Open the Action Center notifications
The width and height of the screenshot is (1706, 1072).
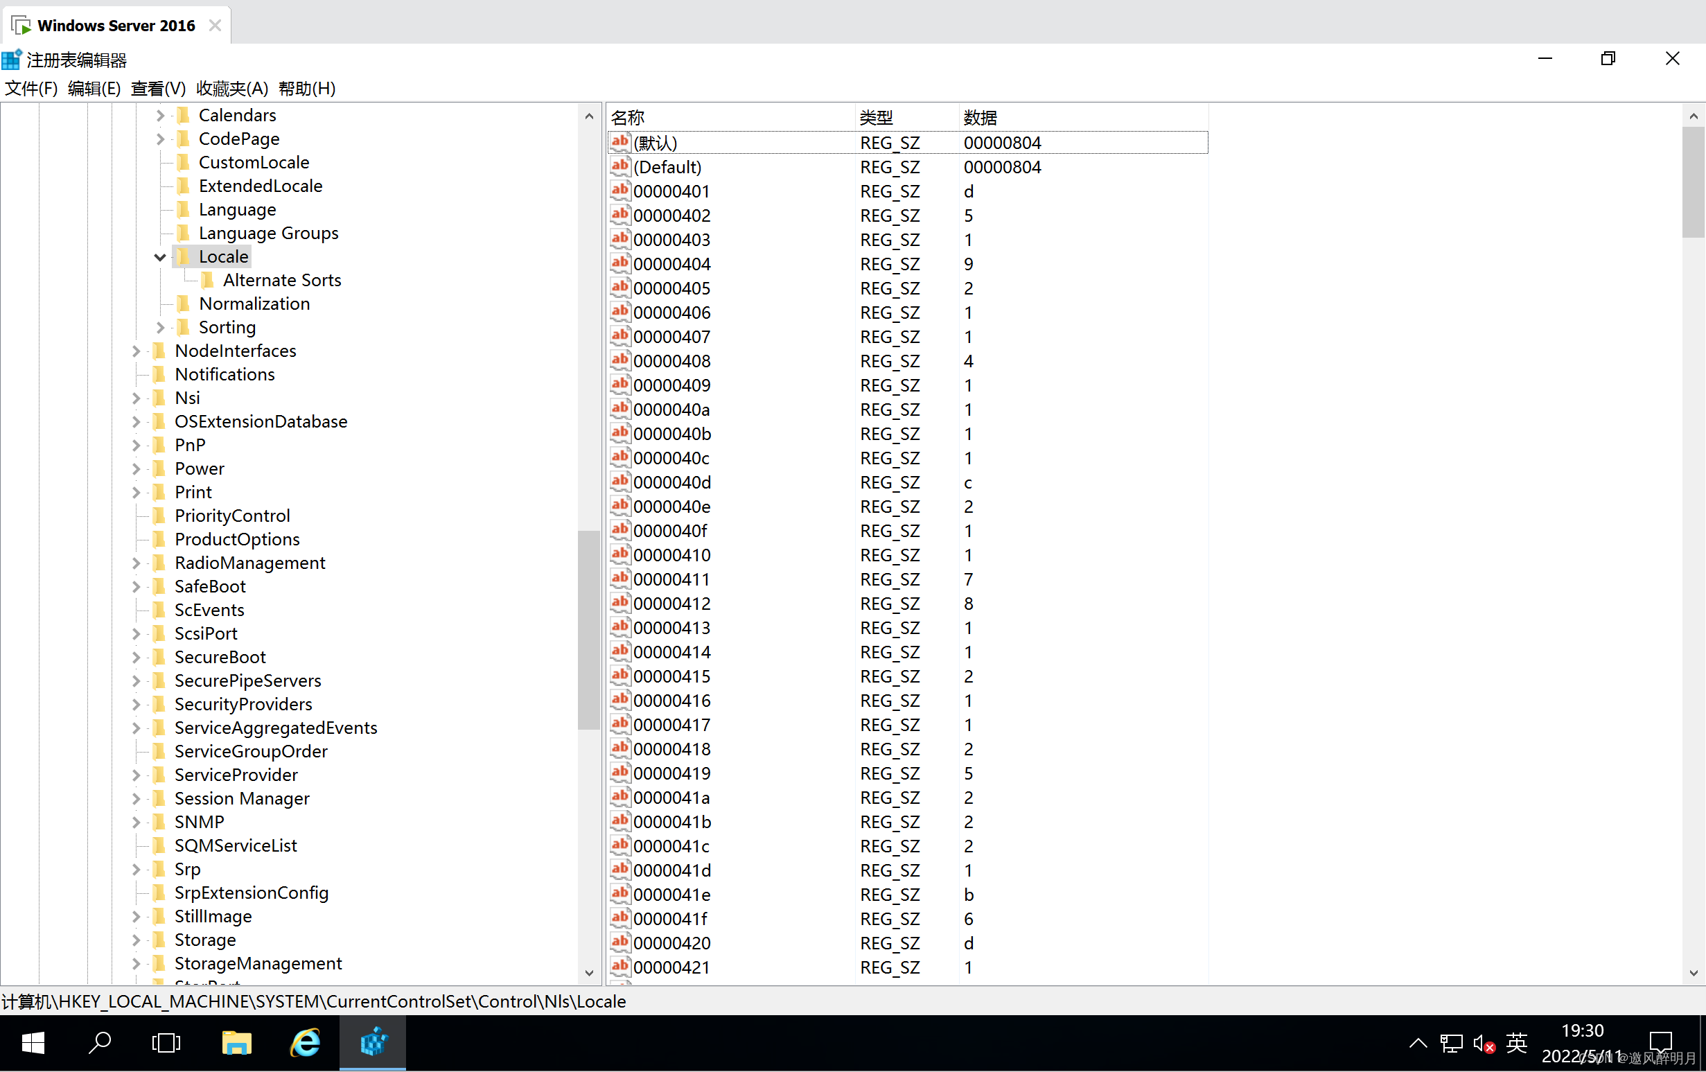point(1661,1042)
